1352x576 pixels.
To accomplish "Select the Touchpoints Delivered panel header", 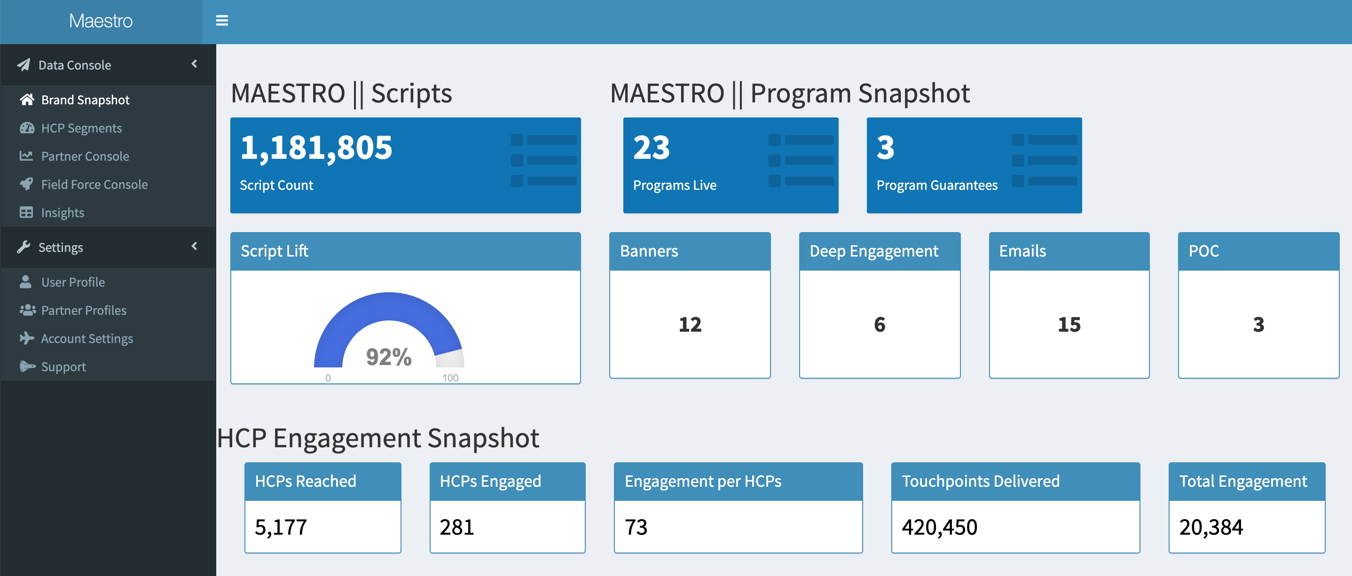I will tap(1015, 481).
